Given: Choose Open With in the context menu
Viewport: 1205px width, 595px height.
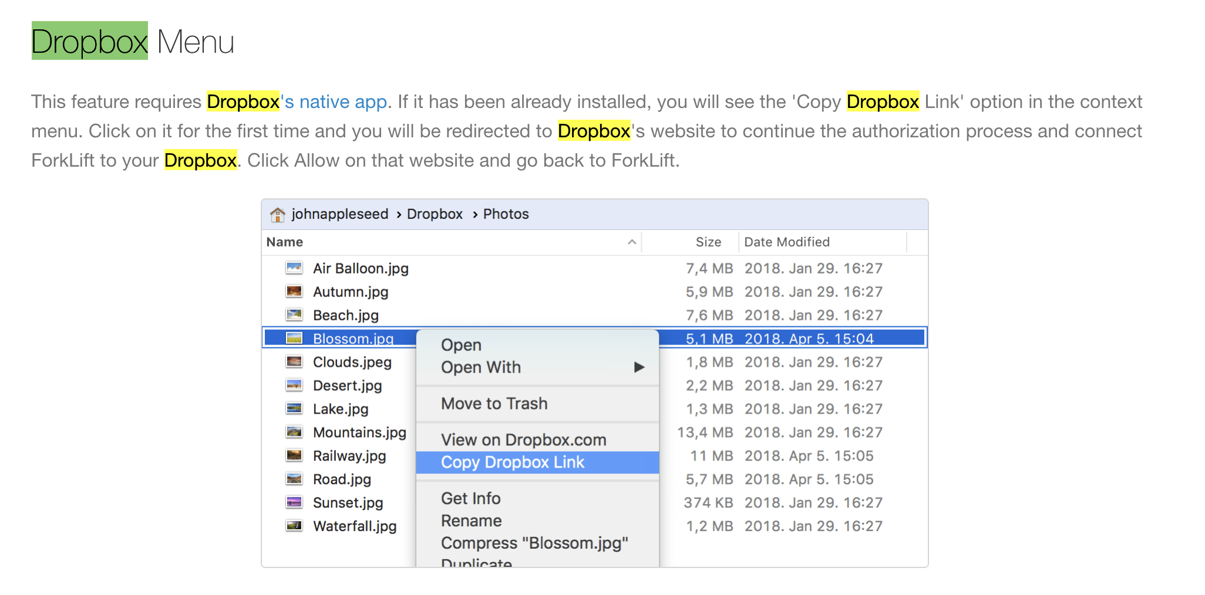Looking at the screenshot, I should (x=481, y=367).
